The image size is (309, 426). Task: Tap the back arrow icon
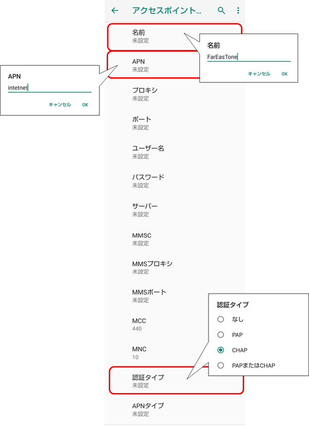[115, 11]
